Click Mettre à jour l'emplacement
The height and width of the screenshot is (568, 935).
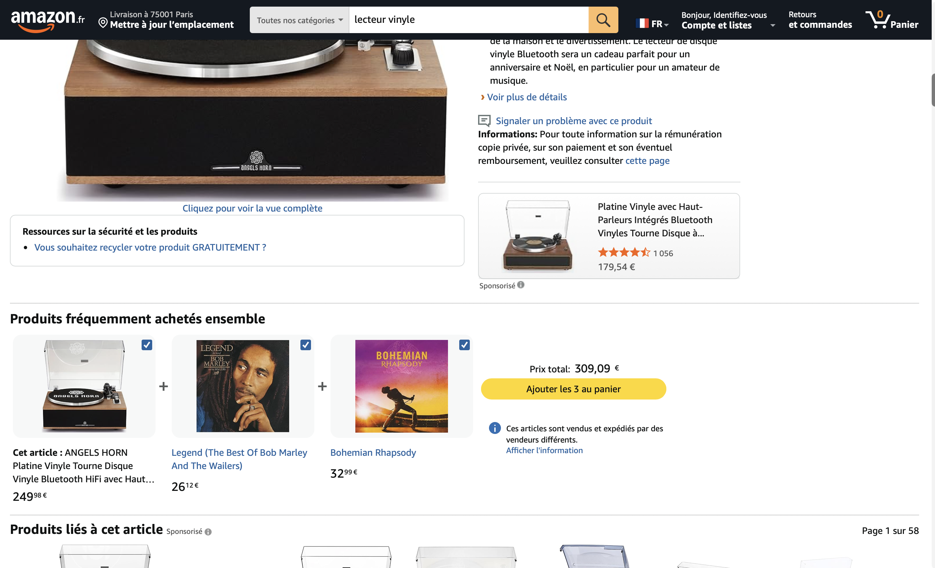click(x=171, y=25)
